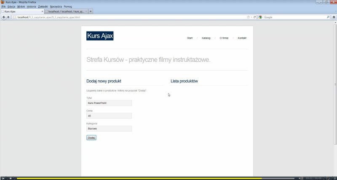
Task: Reload the page with refresh icon
Action: (x=255, y=17)
